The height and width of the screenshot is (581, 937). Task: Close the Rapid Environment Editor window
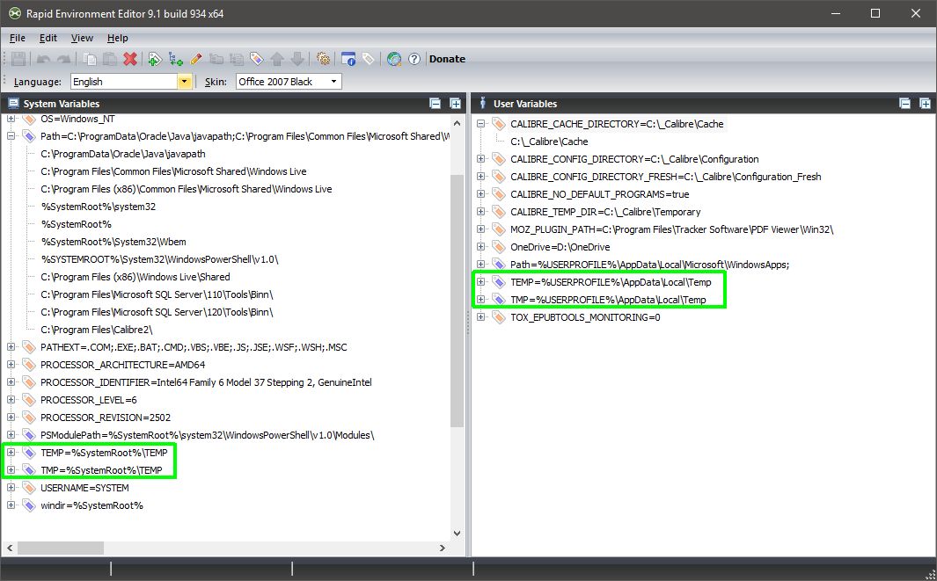[916, 13]
